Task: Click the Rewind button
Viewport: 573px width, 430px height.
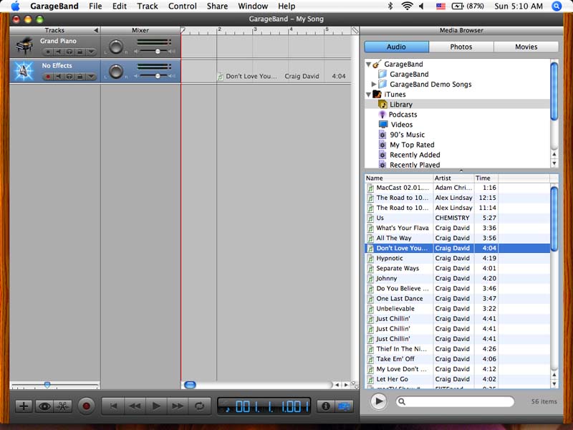Action: point(135,406)
